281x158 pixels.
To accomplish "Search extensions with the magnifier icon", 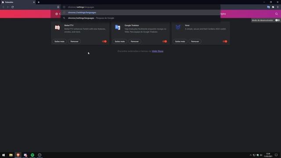I will pos(276,14).
